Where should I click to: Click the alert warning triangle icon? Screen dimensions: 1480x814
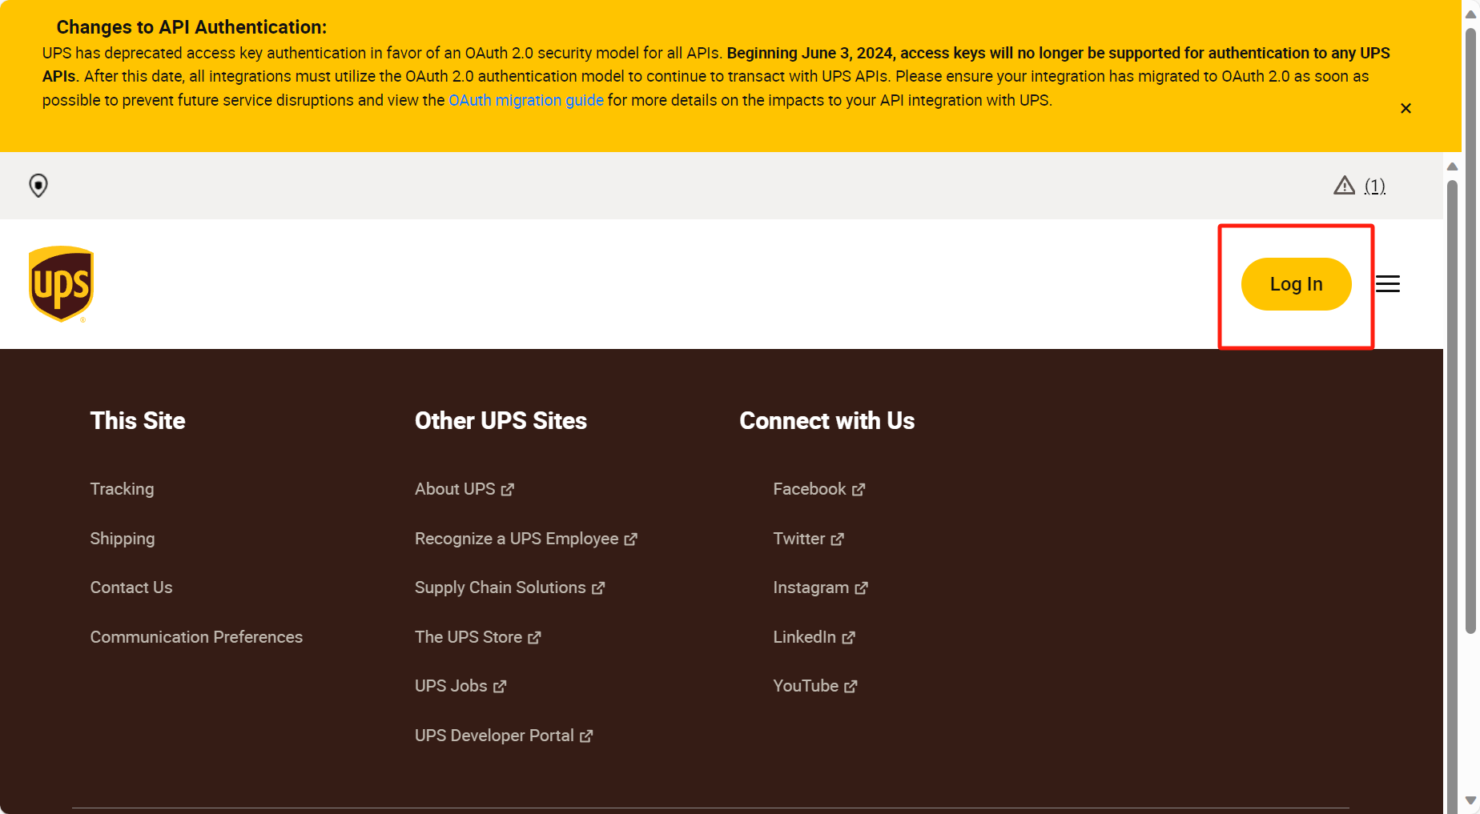[x=1344, y=186]
